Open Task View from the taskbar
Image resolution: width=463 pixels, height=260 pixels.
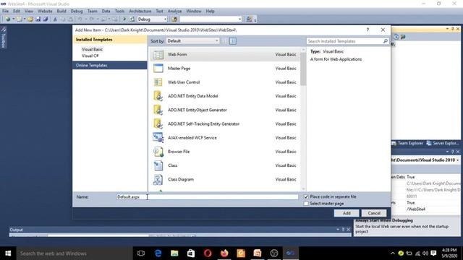[141, 253]
